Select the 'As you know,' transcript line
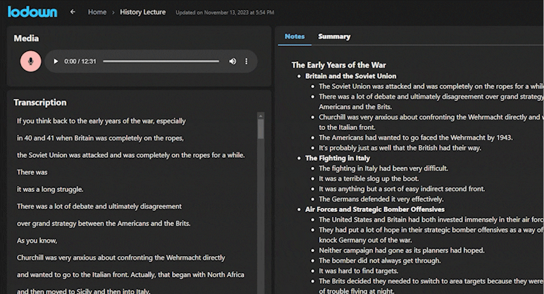The height and width of the screenshot is (294, 544). (x=37, y=241)
